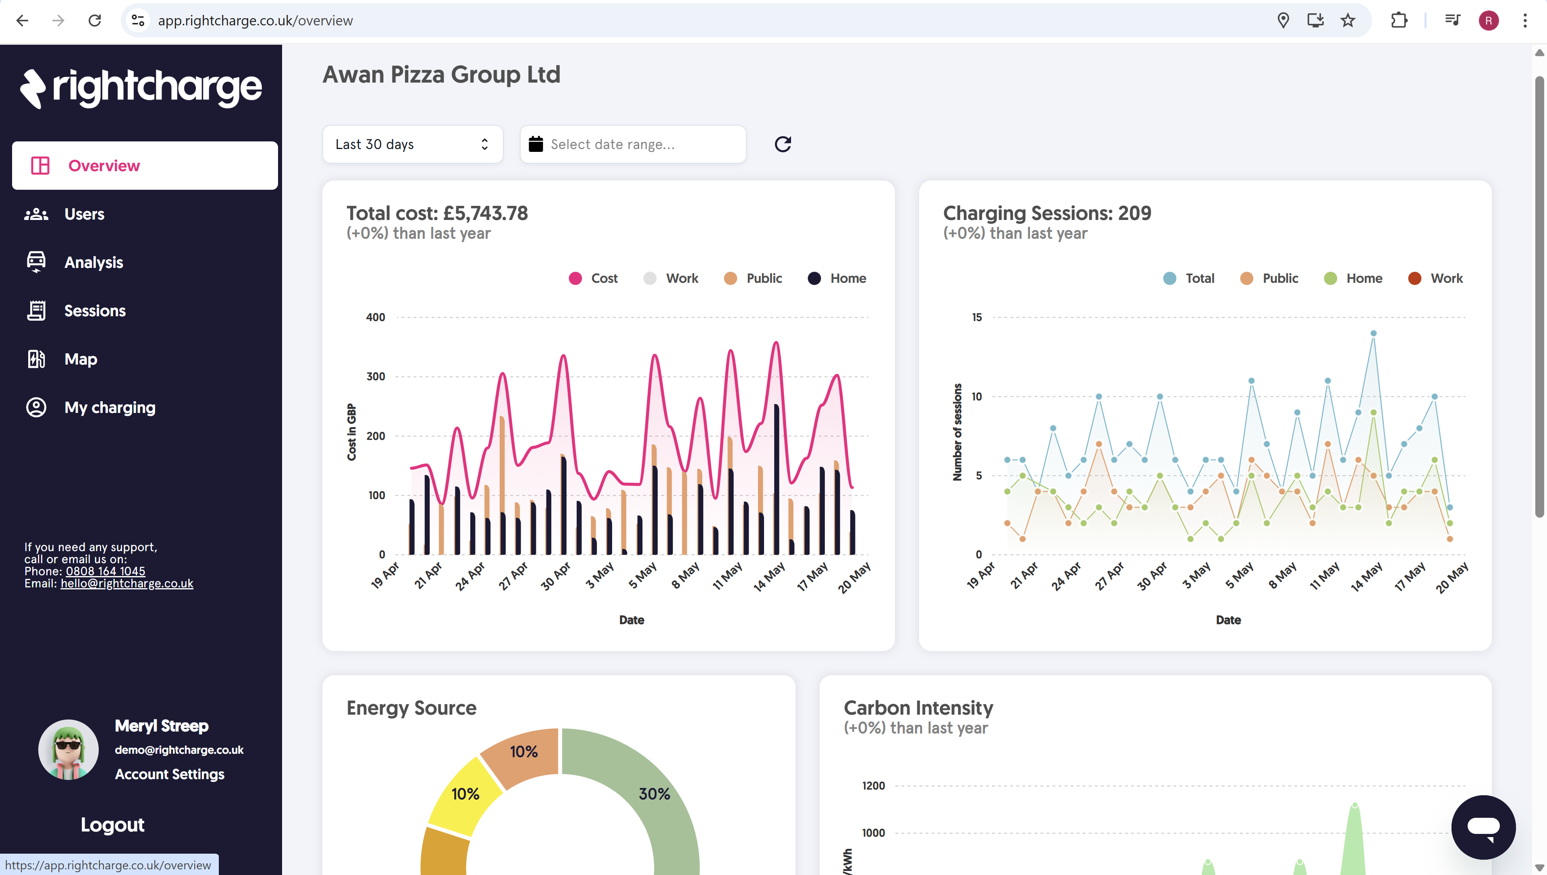
Task: Toggle the Home series in cost chart legend
Action: pyautogui.click(x=837, y=278)
